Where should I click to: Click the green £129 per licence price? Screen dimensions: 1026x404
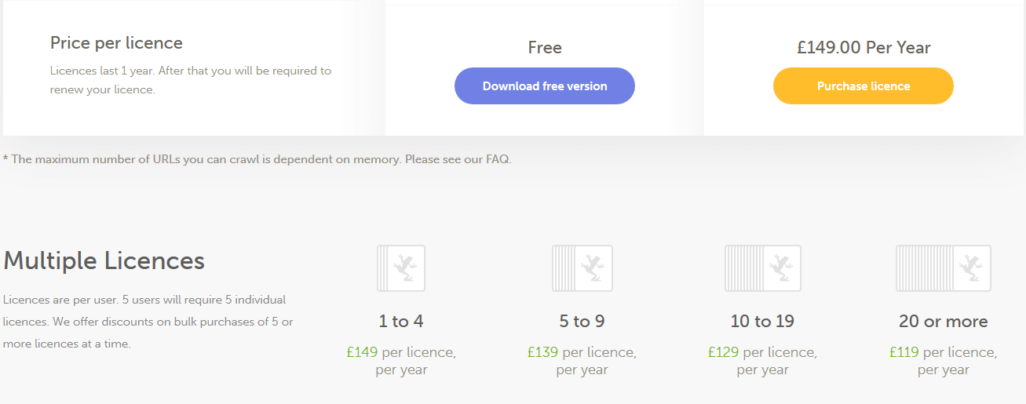723,352
